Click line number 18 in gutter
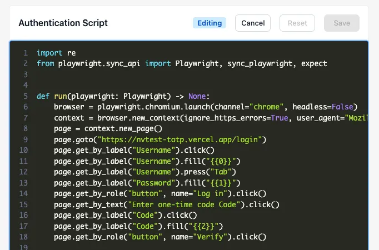 [23, 237]
